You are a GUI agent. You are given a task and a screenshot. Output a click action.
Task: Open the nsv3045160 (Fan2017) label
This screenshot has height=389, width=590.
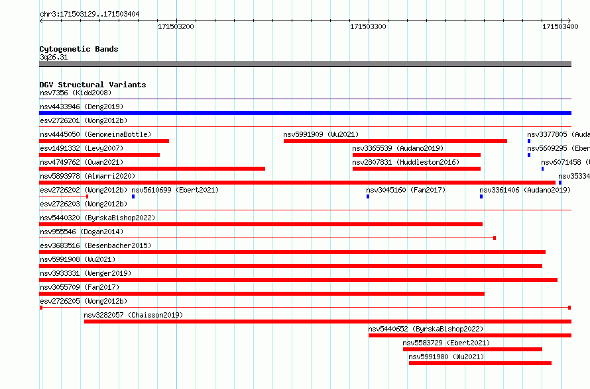(406, 190)
